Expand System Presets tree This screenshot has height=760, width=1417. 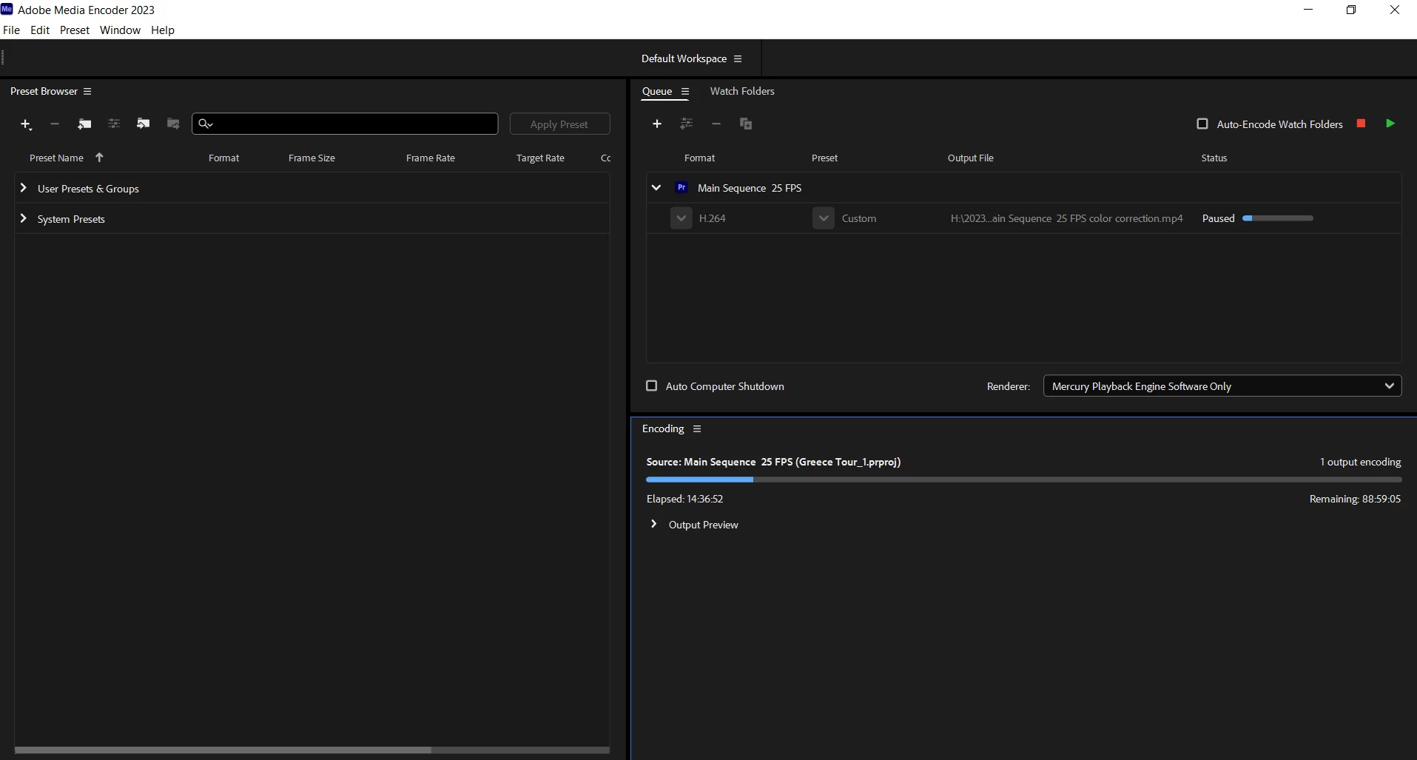(x=24, y=218)
